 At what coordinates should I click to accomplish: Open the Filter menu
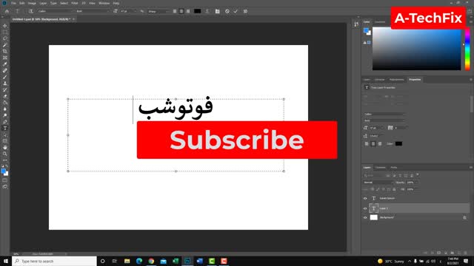[x=74, y=3]
